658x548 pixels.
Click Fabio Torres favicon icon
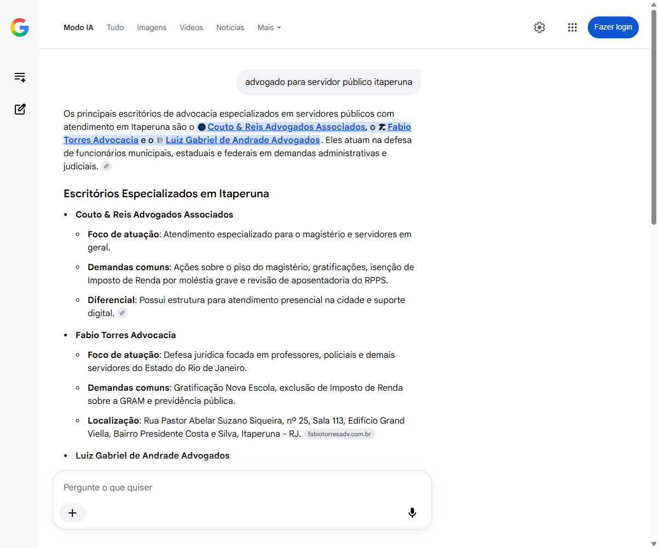(x=382, y=127)
